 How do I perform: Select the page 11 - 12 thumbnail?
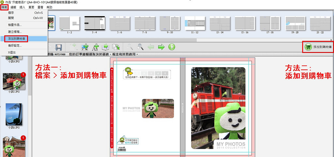pyautogui.click(x=195, y=24)
